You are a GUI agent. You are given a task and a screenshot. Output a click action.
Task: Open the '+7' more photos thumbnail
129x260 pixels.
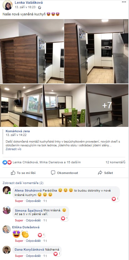click(x=107, y=106)
